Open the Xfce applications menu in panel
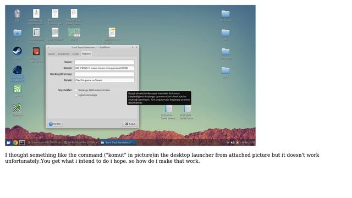This screenshot has width=352, height=198. (x=8, y=142)
